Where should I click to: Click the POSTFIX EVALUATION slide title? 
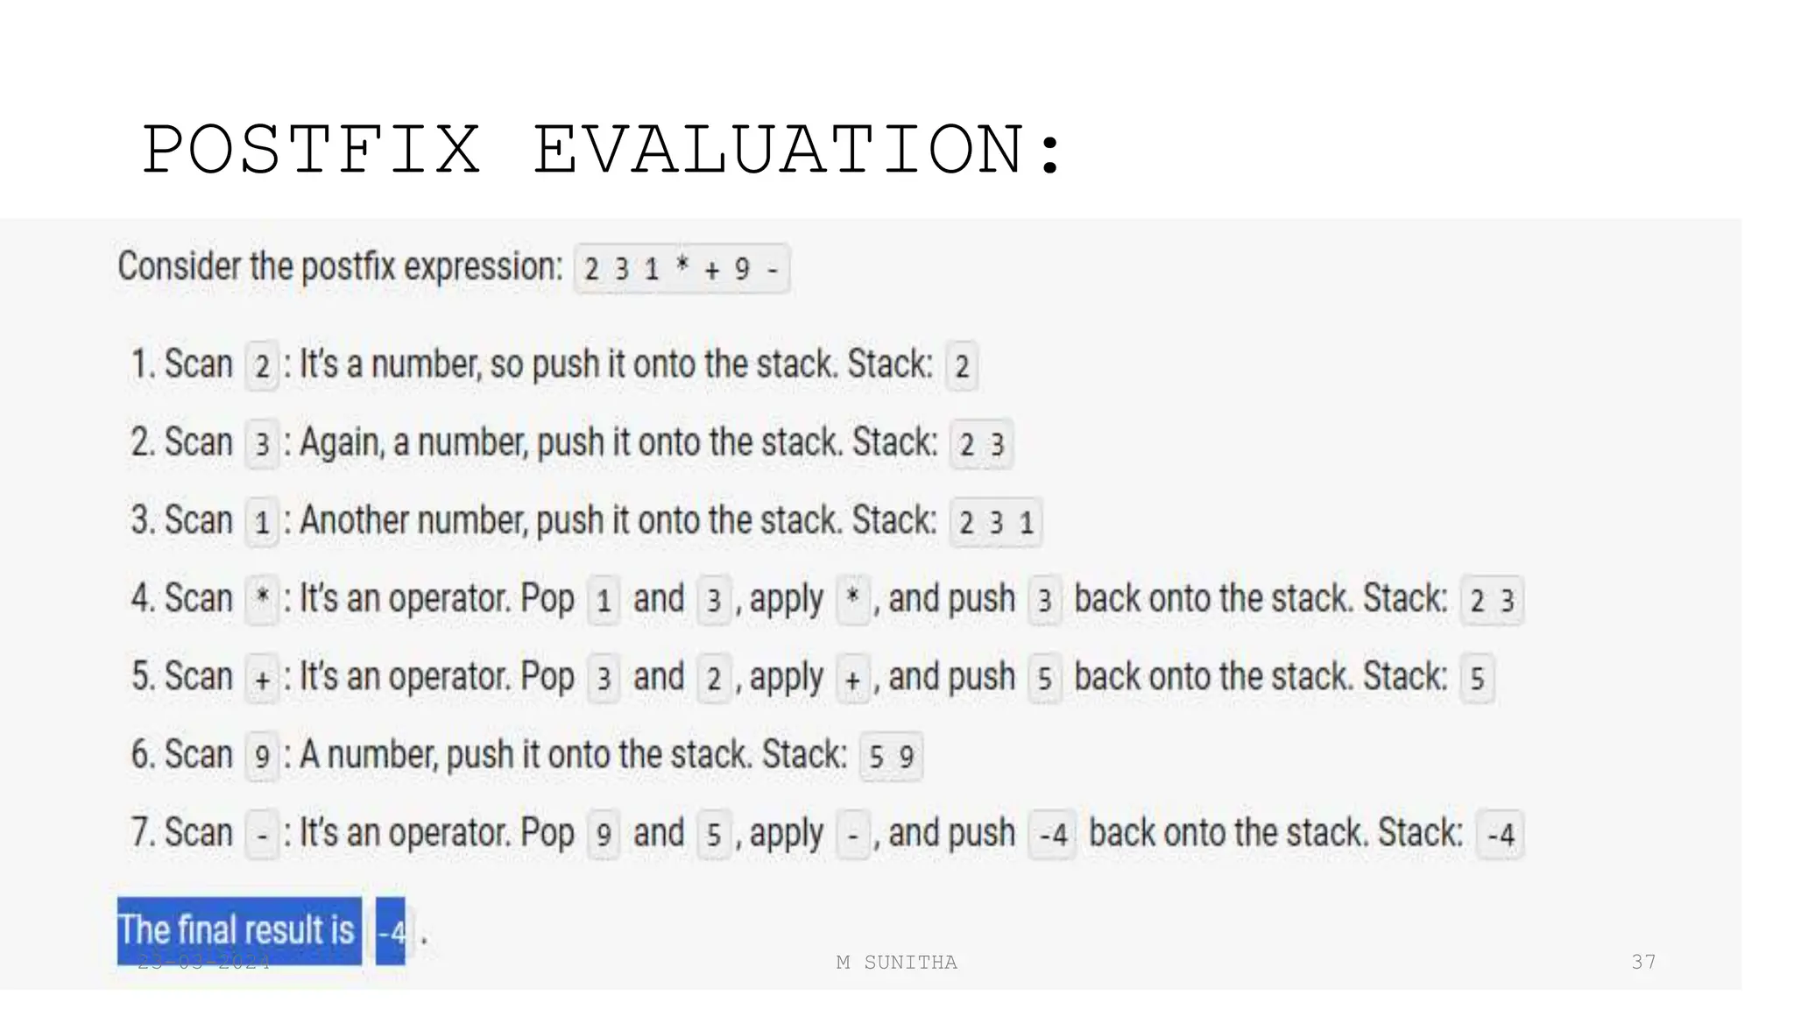(603, 151)
